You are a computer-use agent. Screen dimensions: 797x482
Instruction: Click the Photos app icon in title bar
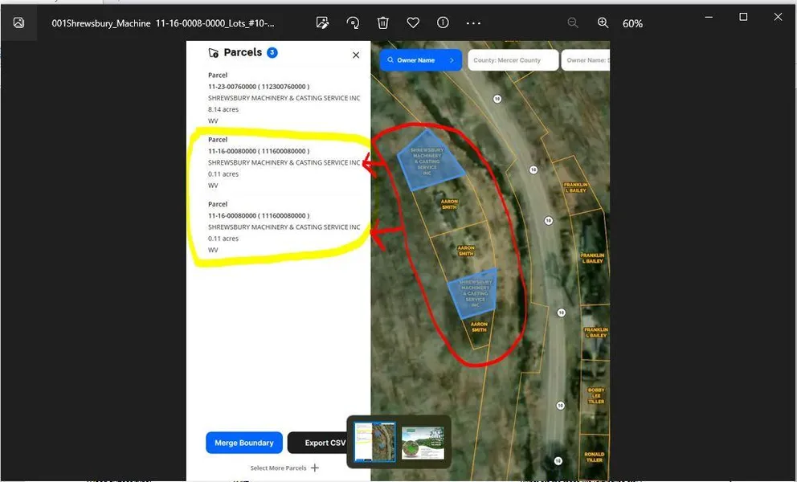click(x=18, y=23)
